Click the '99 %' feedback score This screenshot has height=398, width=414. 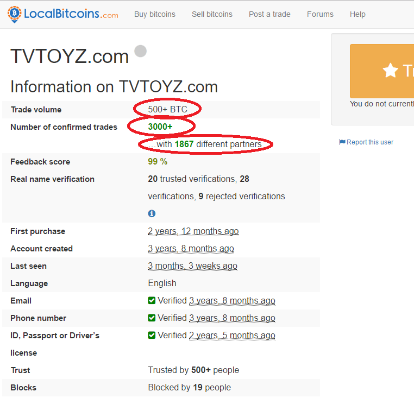pos(158,161)
